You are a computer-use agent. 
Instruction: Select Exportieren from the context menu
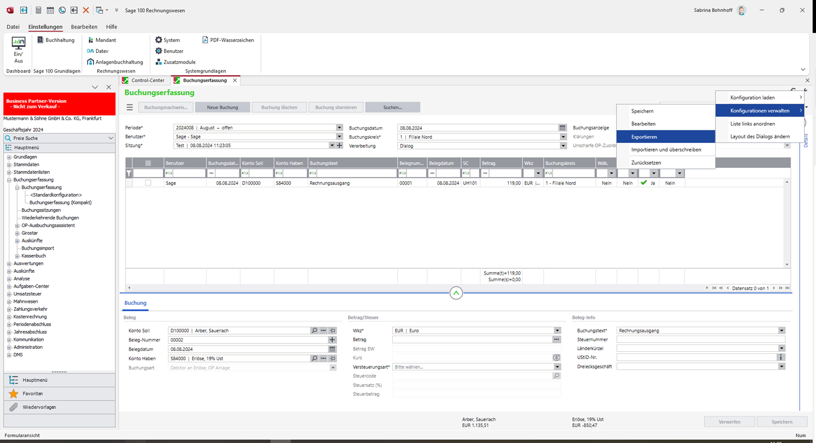pos(644,137)
